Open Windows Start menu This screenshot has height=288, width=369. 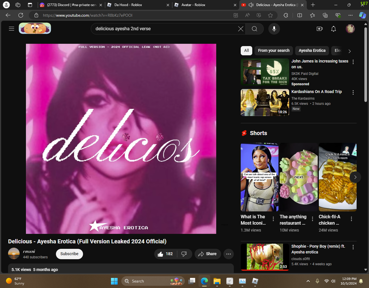point(114,281)
